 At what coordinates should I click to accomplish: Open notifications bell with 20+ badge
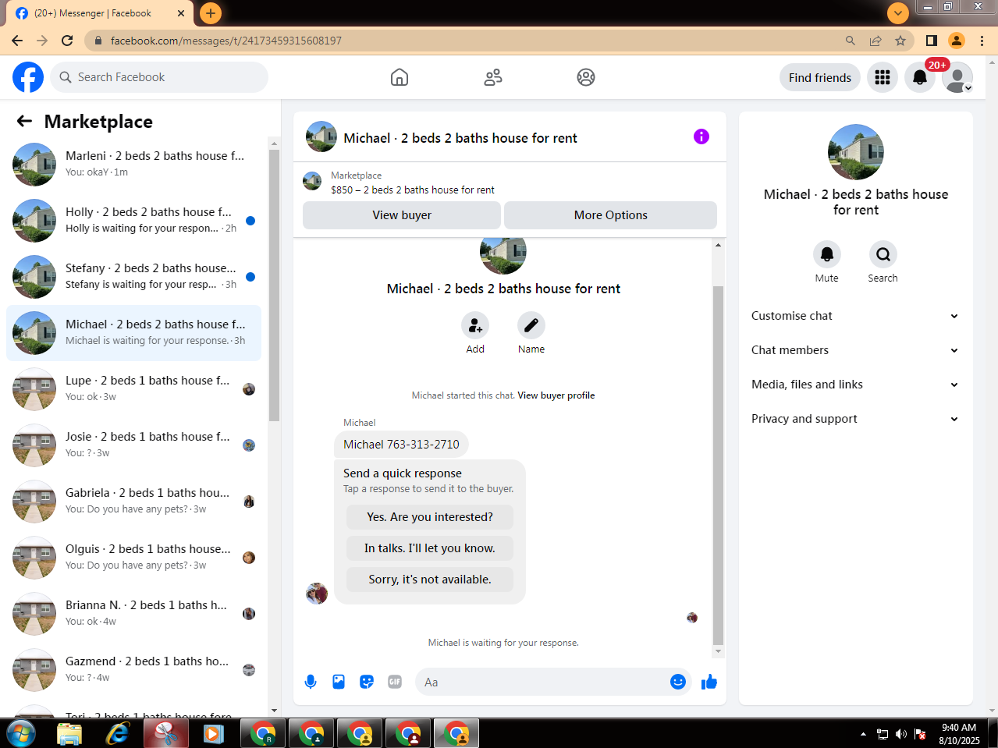(x=920, y=77)
